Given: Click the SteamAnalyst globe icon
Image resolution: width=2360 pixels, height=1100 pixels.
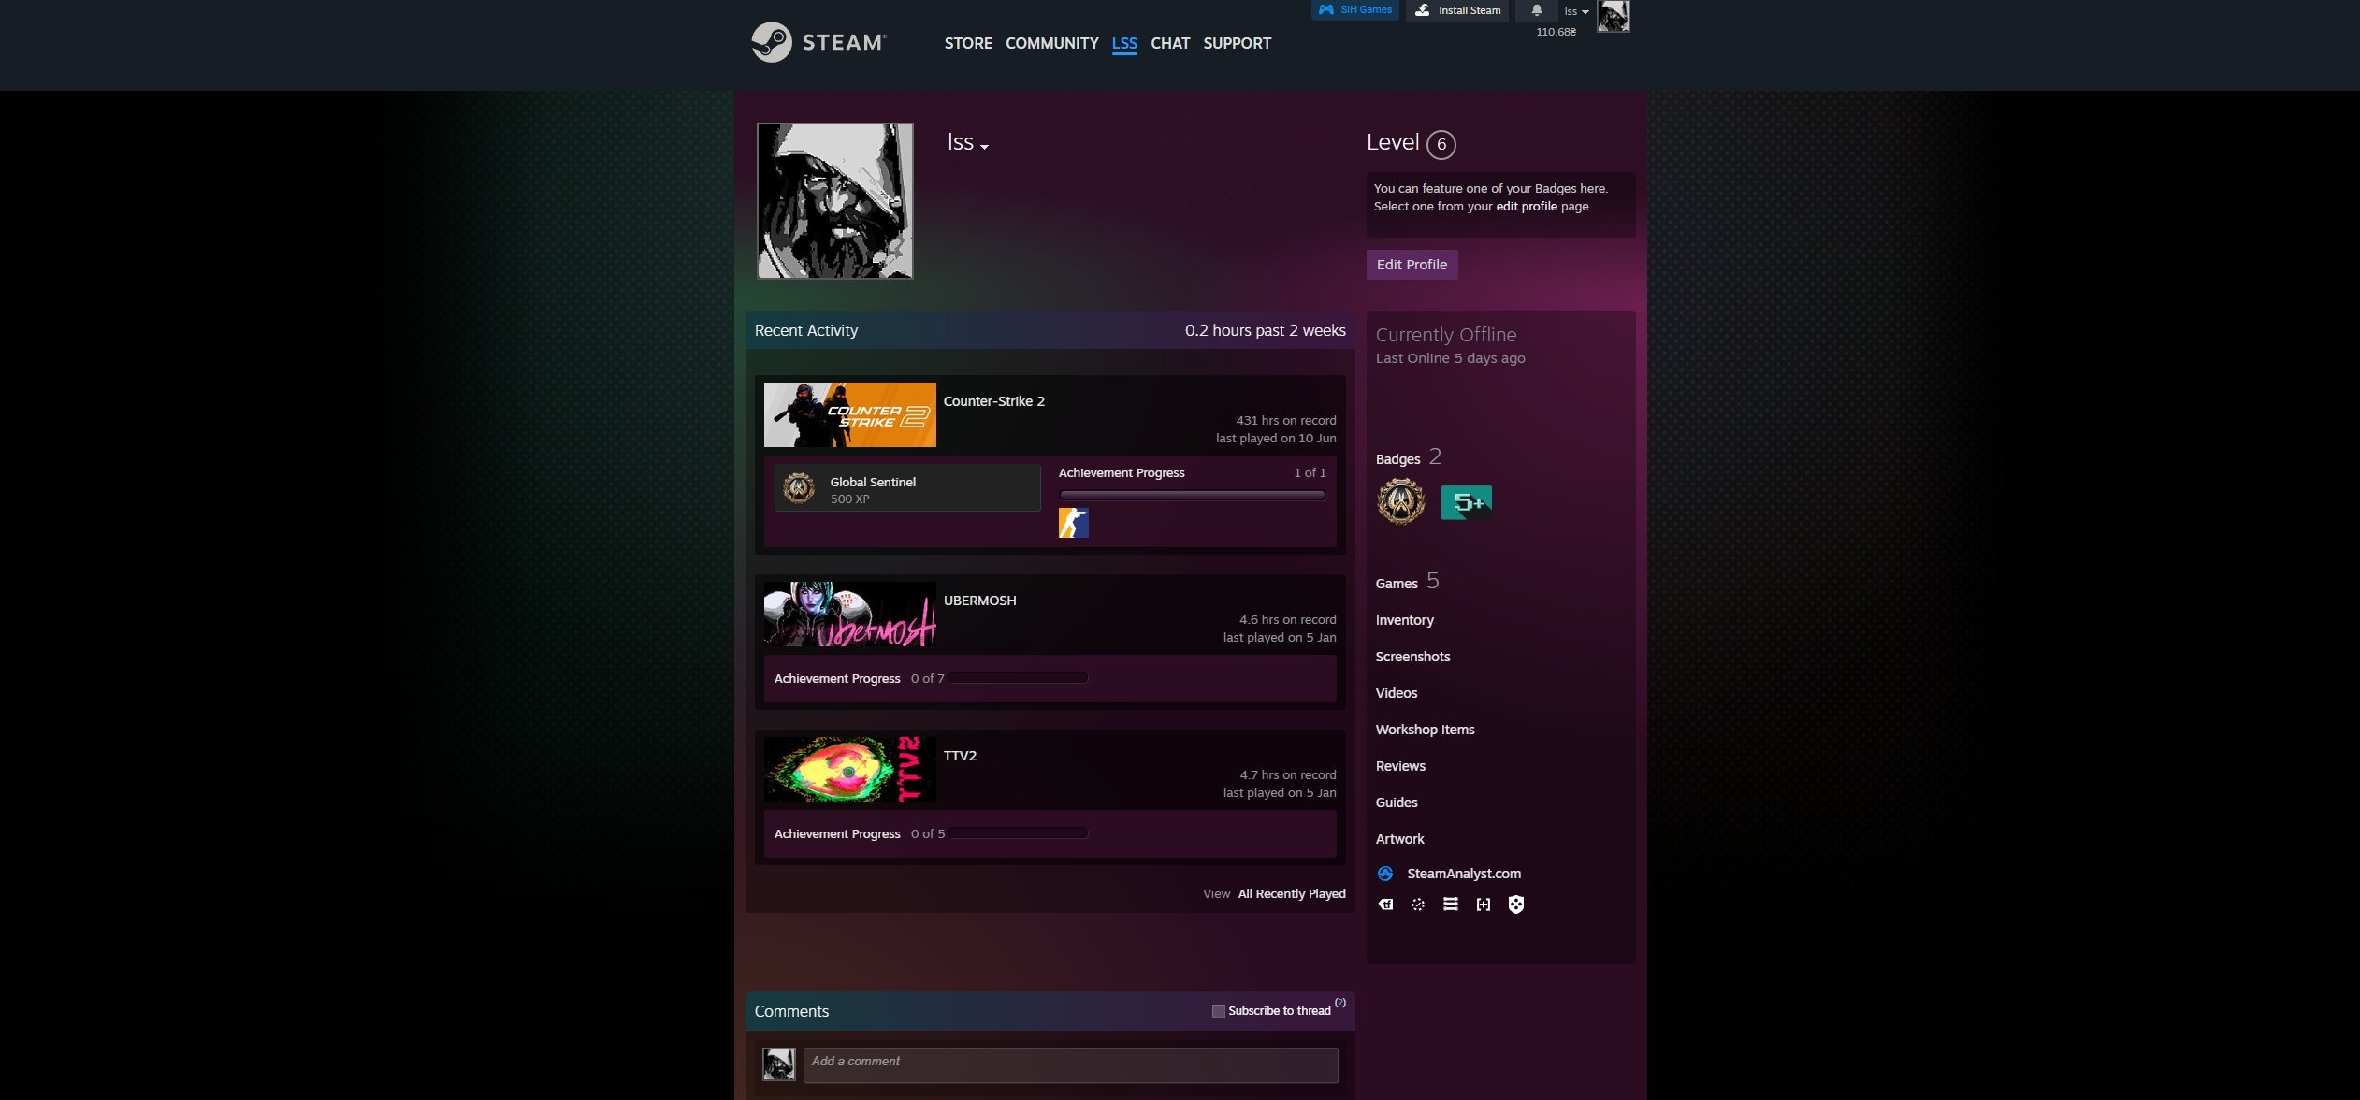Looking at the screenshot, I should coord(1385,874).
